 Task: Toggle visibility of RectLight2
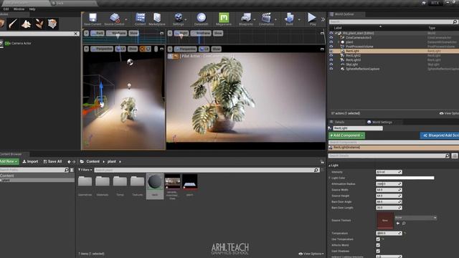(331, 56)
